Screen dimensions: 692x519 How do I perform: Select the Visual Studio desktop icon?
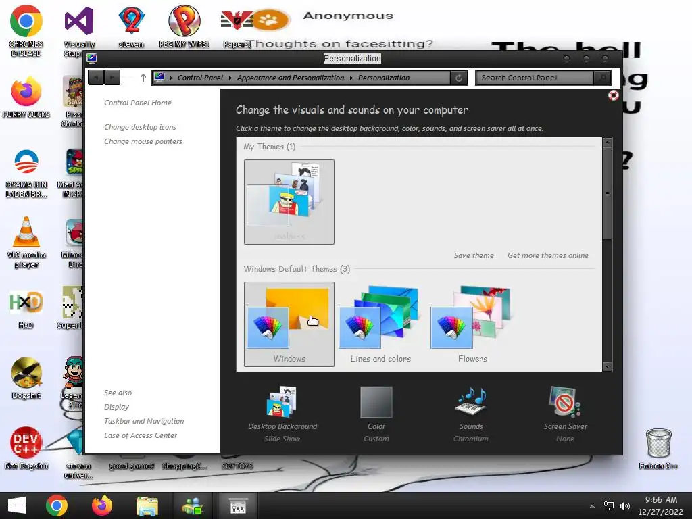coord(79,31)
